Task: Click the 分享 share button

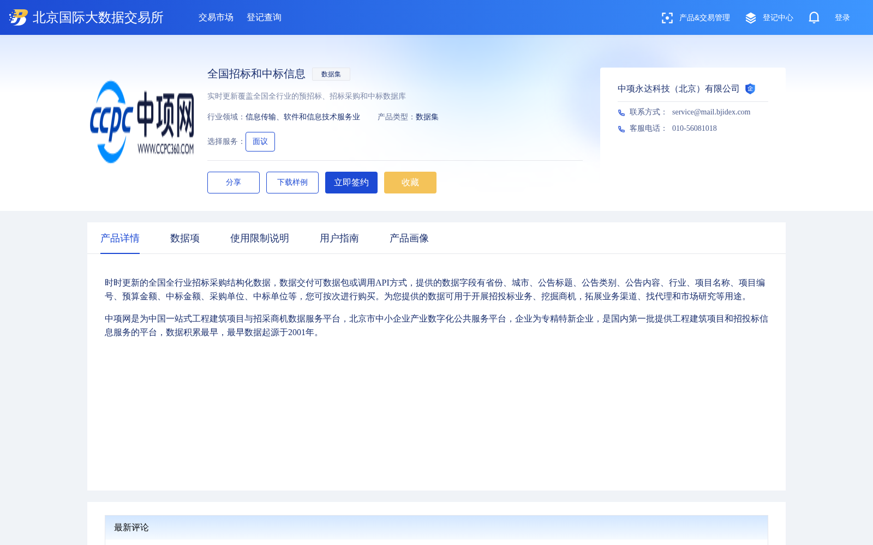Action: pos(234,183)
